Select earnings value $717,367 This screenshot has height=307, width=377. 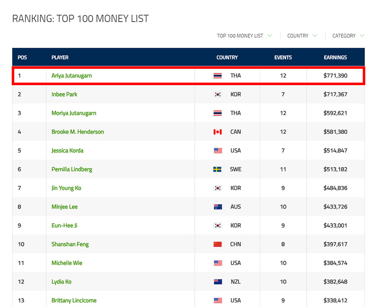(335, 94)
